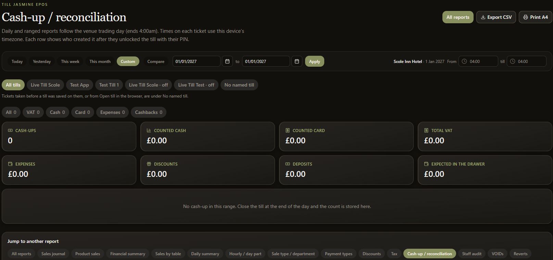Show Cash 0 entries filter
The image size is (553, 260).
58,112
